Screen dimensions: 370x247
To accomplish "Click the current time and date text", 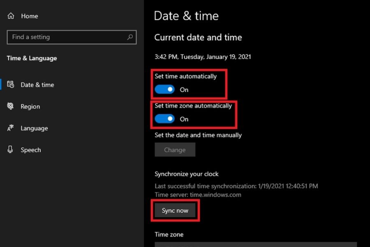I will click(203, 57).
